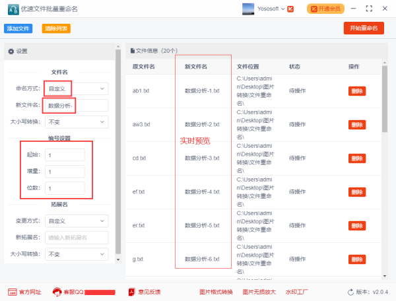Open 意见反馈 feedback icon

[132, 292]
